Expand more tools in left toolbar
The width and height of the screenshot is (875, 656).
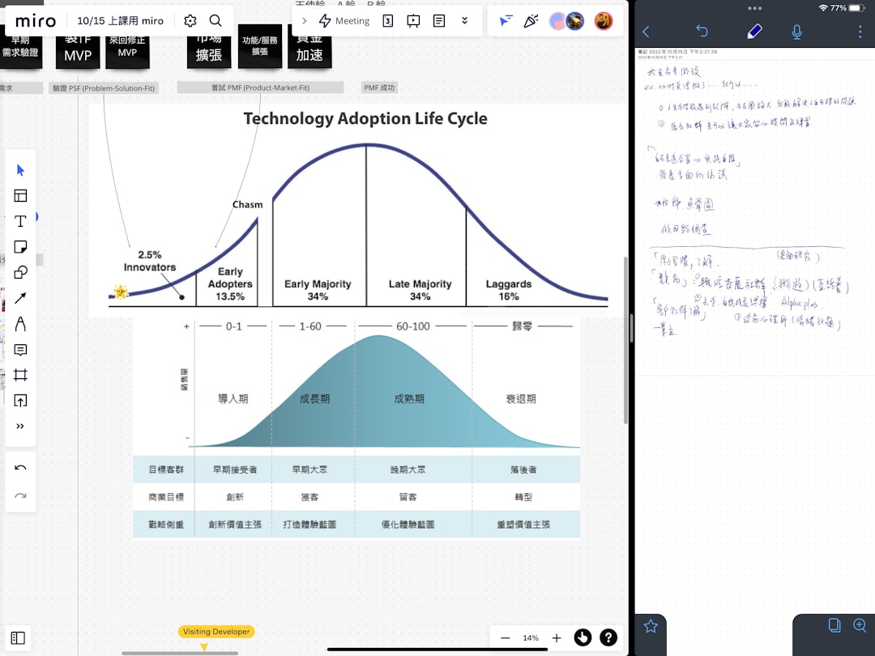click(20, 426)
